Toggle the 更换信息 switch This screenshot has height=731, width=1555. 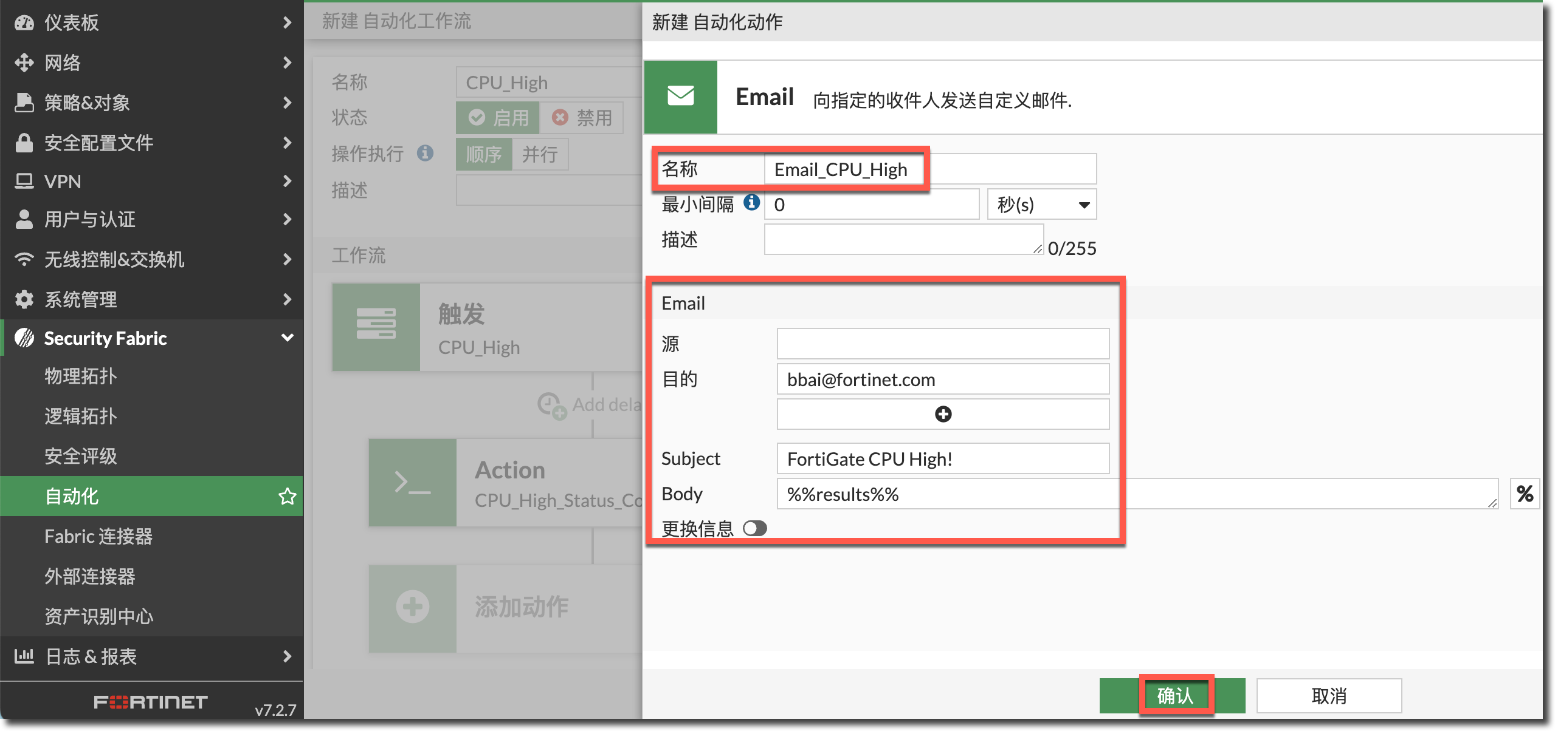(755, 528)
